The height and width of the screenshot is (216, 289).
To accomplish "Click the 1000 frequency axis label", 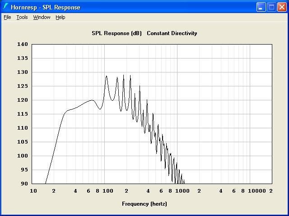I will (x=182, y=191).
